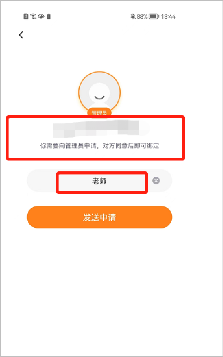This screenshot has width=223, height=357.
Task: Tap the 你需要向管理员申请 hint text
Action: pos(100,146)
